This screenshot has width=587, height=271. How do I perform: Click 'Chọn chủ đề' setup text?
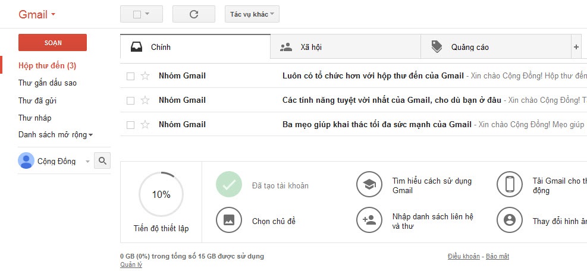coord(274,221)
